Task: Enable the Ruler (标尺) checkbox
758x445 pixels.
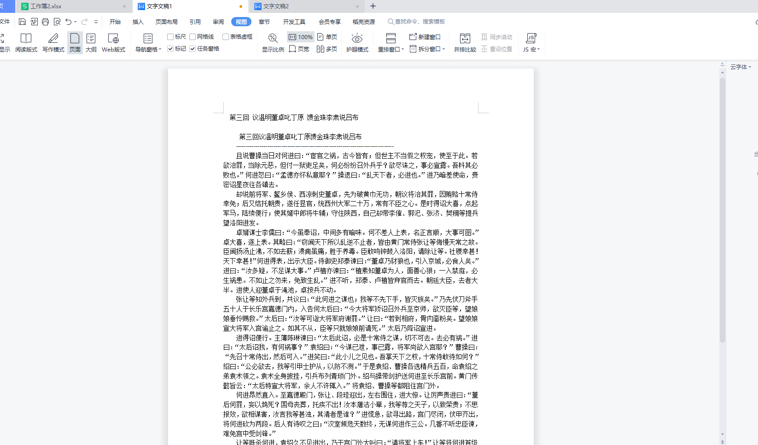Action: (170, 37)
